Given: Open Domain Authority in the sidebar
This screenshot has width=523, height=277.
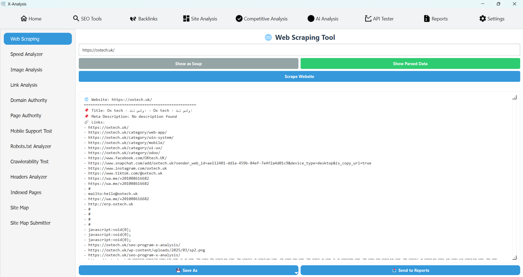Looking at the screenshot, I should point(38,100).
